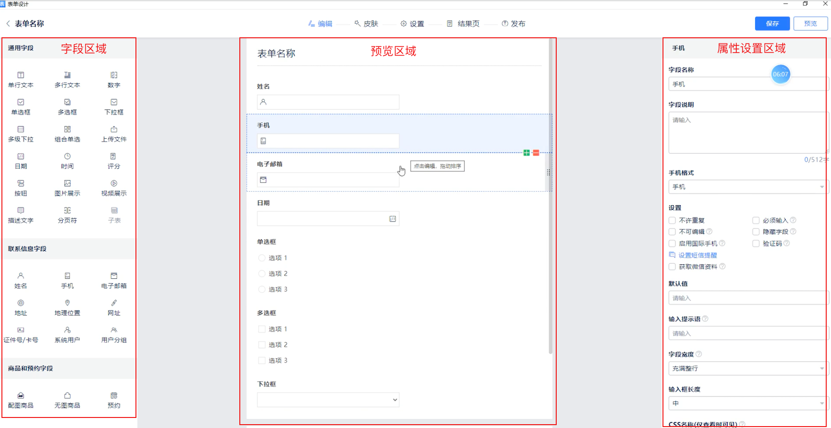This screenshot has width=831, height=428.
Task: Click the green add icon on 手机 field
Action: (527, 153)
